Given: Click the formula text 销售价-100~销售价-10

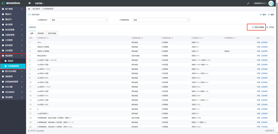Looking at the screenshot, I should click(200, 65).
